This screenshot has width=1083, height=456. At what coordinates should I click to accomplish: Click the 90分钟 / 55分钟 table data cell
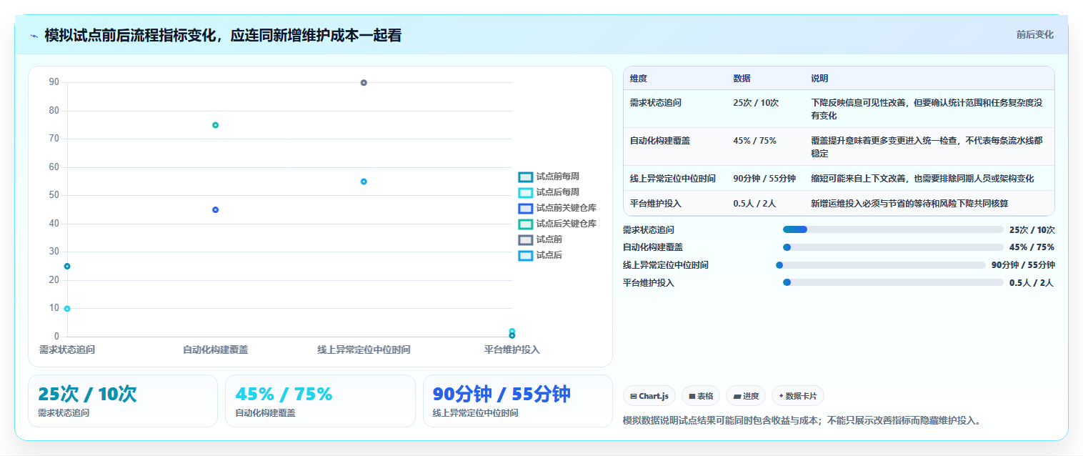[764, 179]
